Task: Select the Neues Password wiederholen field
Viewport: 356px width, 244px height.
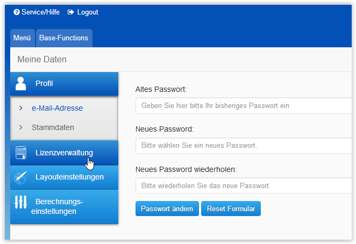Action: pos(243,185)
